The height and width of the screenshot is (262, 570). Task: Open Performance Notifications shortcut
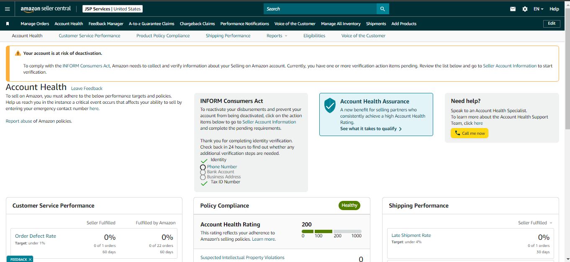[x=245, y=24]
